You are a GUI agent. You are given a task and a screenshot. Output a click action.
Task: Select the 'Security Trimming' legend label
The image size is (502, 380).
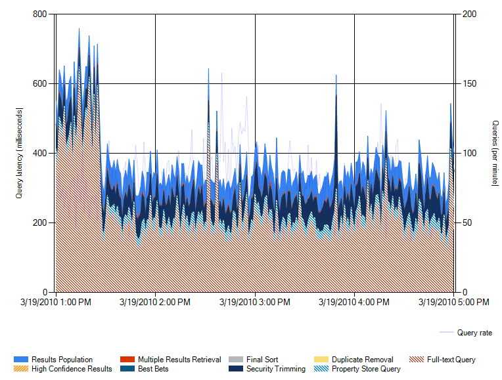[276, 369]
